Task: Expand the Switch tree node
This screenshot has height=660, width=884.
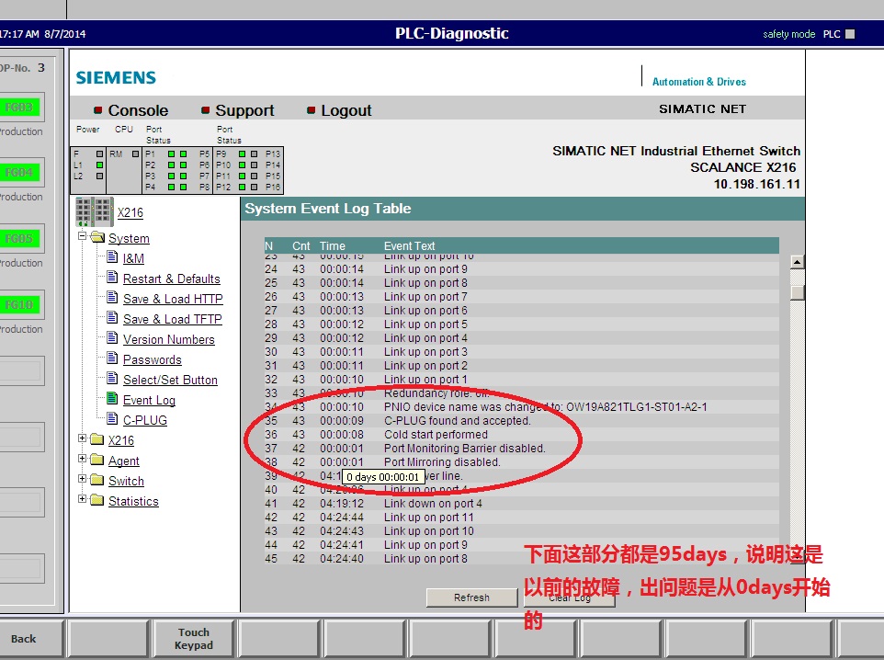Action: [83, 478]
